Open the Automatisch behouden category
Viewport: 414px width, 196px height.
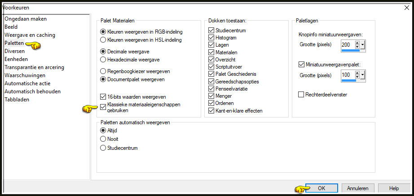(32, 91)
